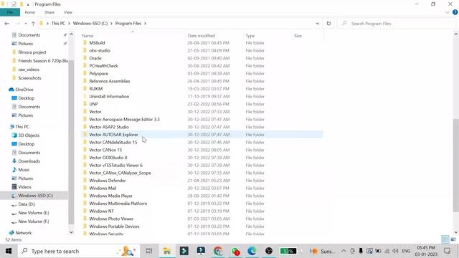Open the Windows Start menu
The image size is (459, 258).
point(8,251)
